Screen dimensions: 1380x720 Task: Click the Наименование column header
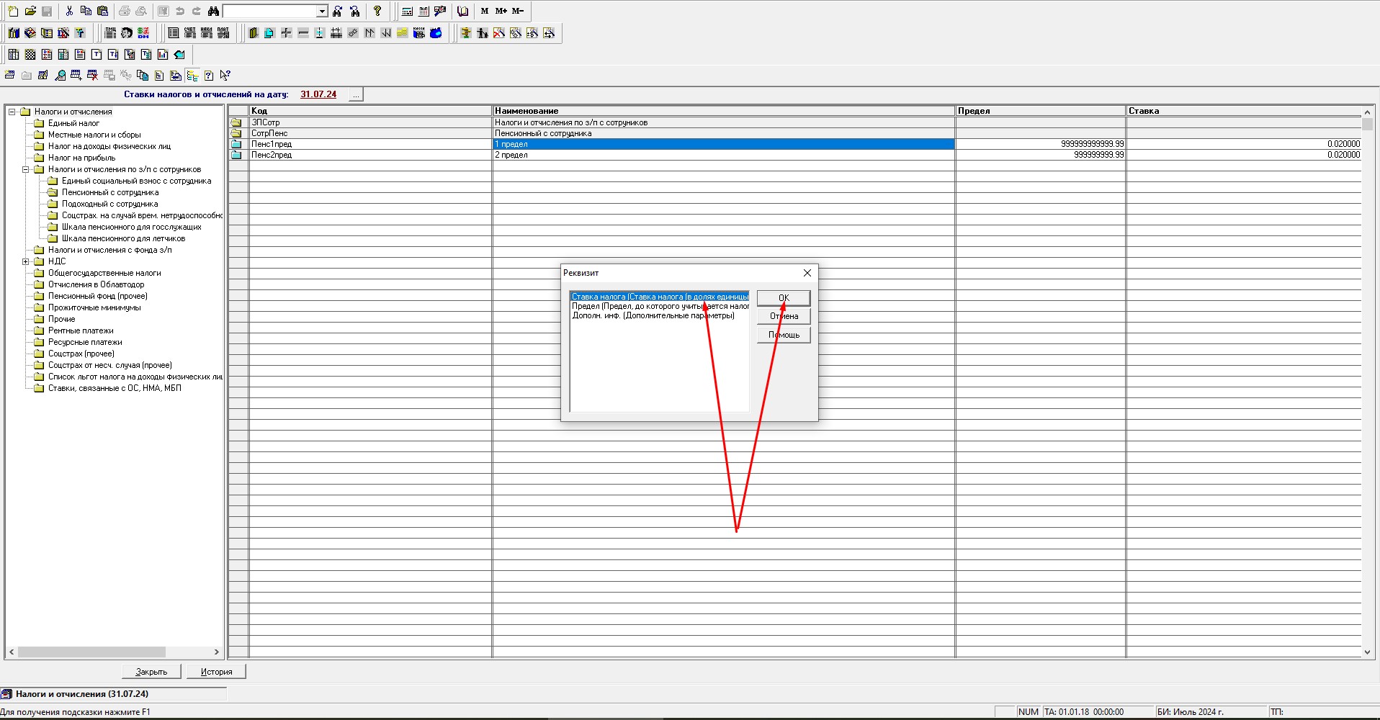(724, 111)
